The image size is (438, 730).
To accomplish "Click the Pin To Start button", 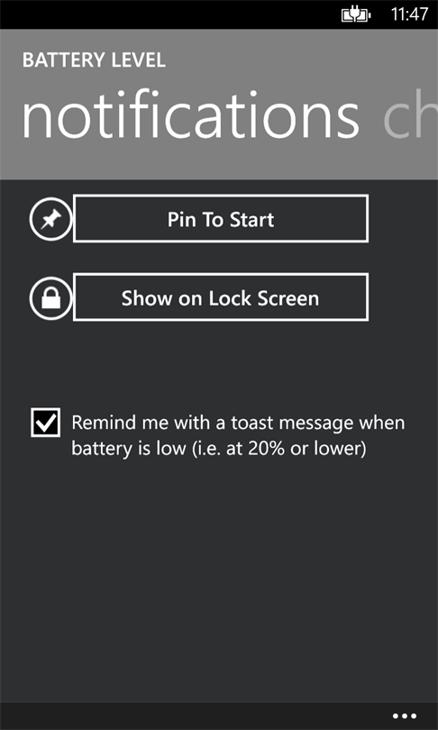I will coord(221,219).
